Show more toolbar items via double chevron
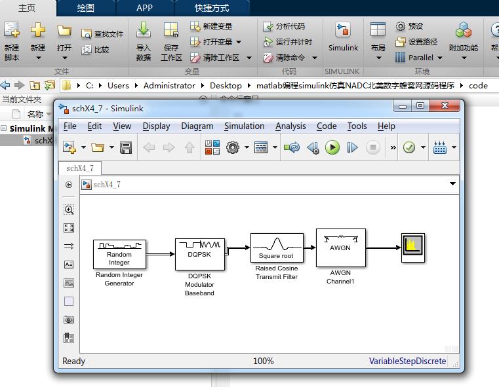This screenshot has height=387, width=499. [x=393, y=147]
